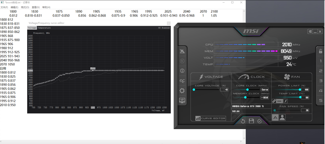This screenshot has width=325, height=144.
Task: Click the 0.818-0.831 value in Notepad
Action: coord(33,15)
